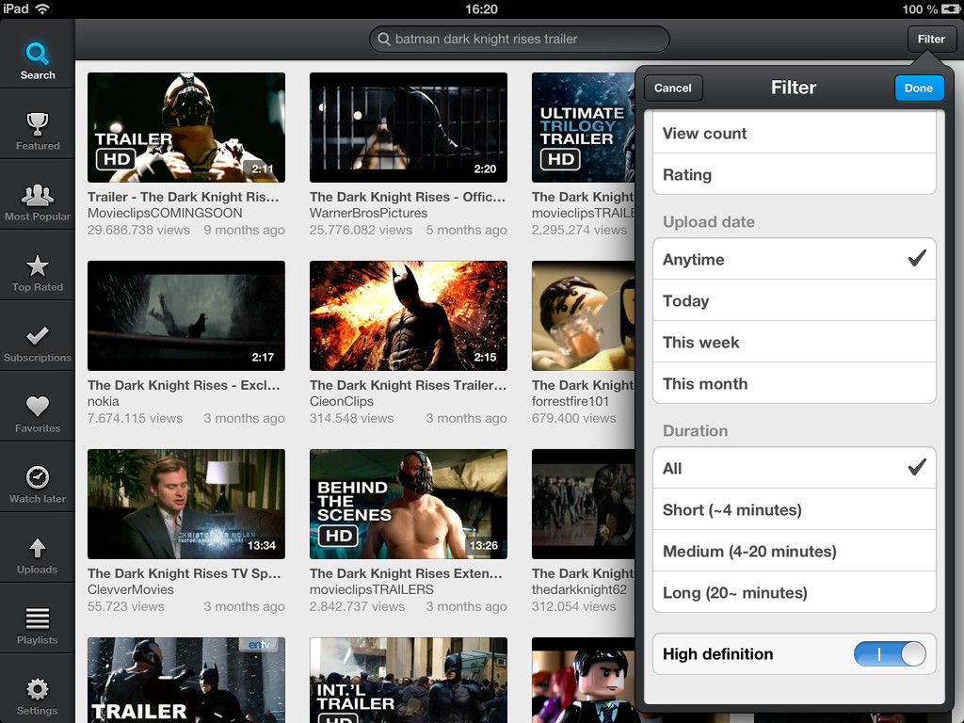
Task: Open the Bane TRAILER HD 2:11 thumbnail
Action: pyautogui.click(x=186, y=127)
